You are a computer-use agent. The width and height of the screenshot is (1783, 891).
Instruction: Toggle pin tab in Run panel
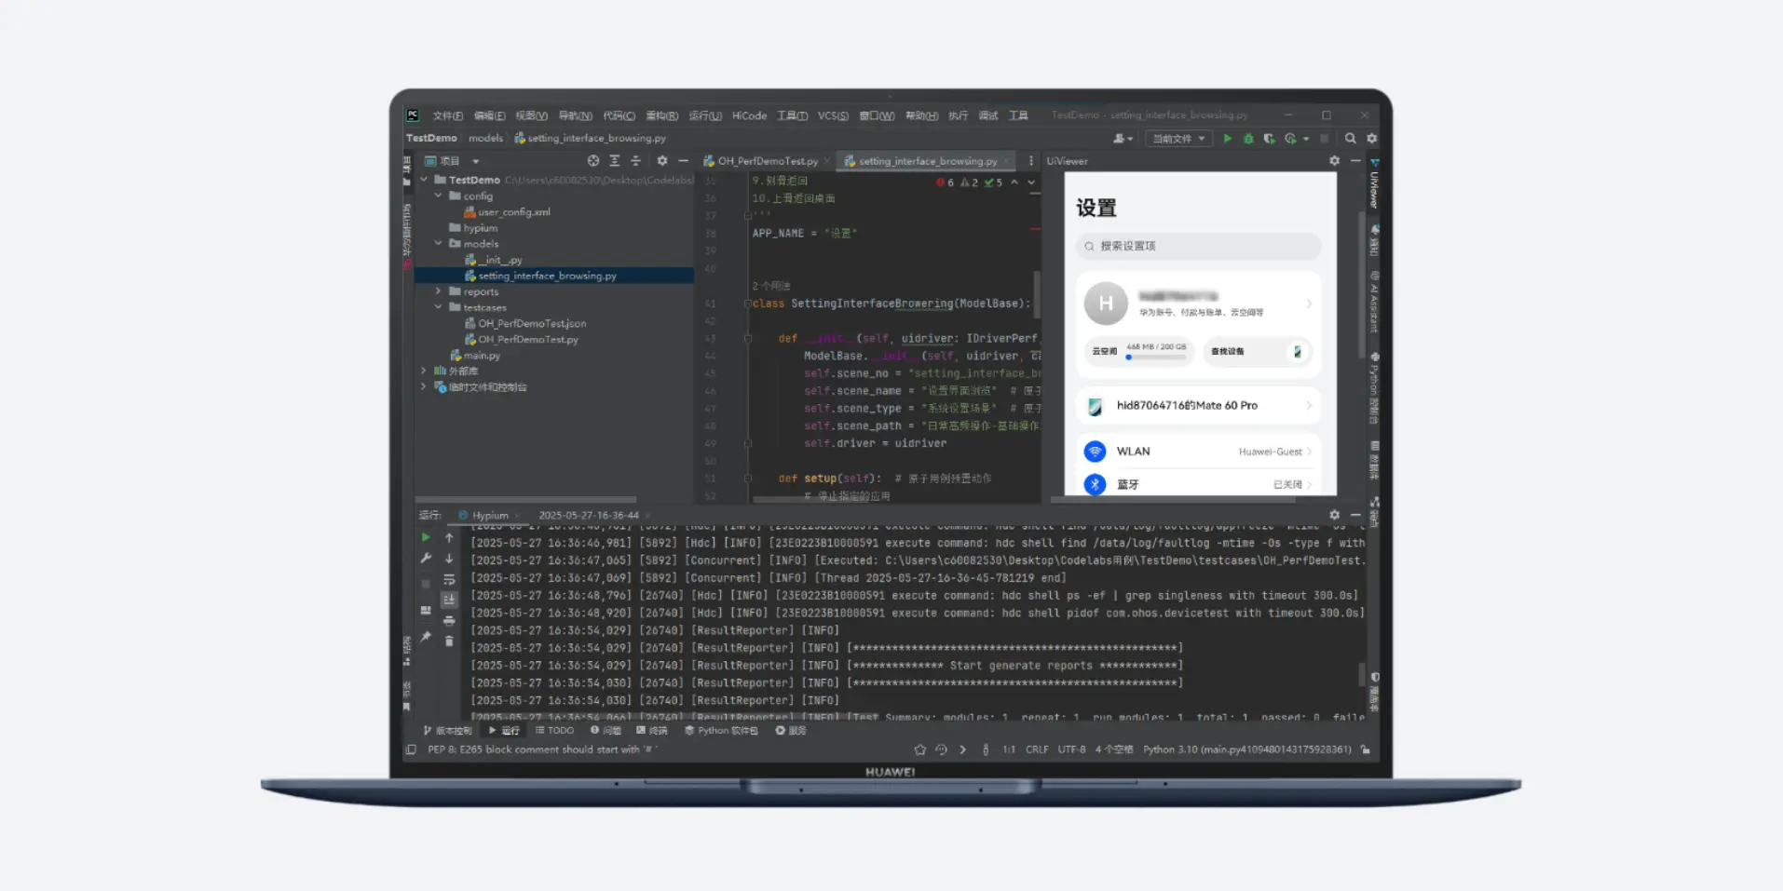pos(426,637)
